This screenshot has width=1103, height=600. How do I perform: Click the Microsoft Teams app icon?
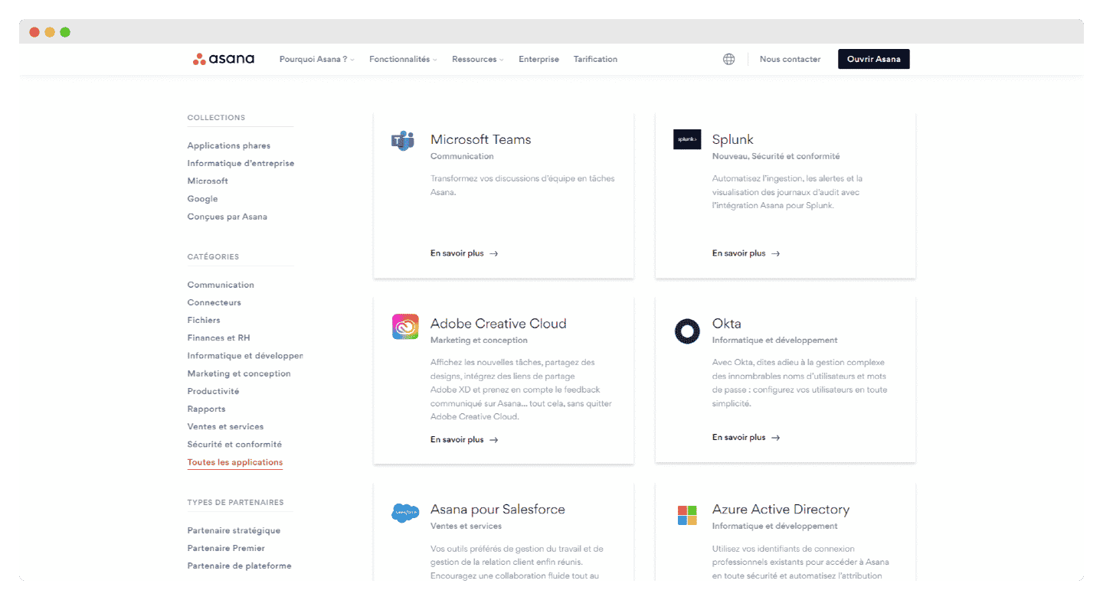pos(403,141)
